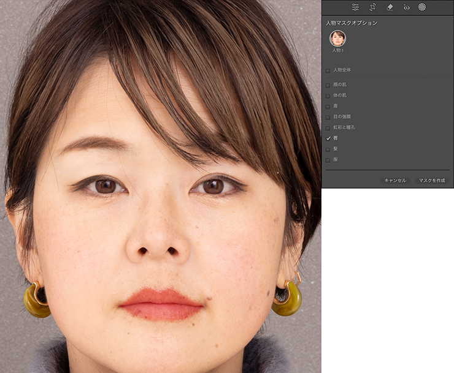This screenshot has width=454, height=373.
Task: Select the 人物 1 face thumbnail
Action: pos(337,39)
